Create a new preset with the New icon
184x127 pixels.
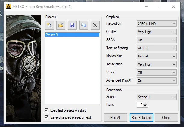click(49, 25)
